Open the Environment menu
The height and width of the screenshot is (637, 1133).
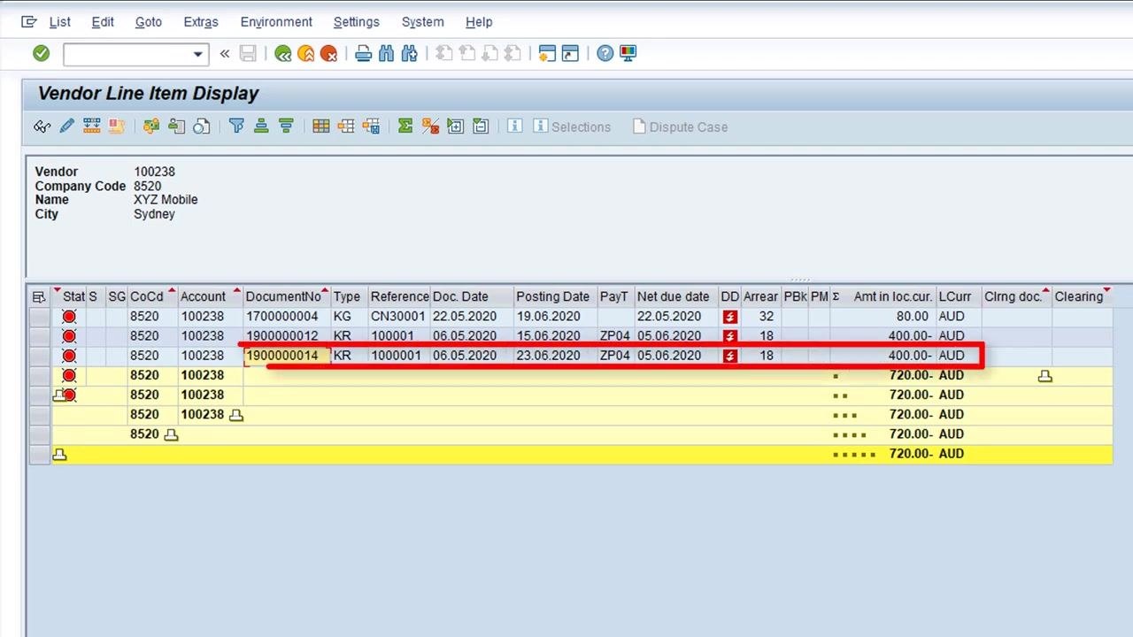(x=276, y=22)
